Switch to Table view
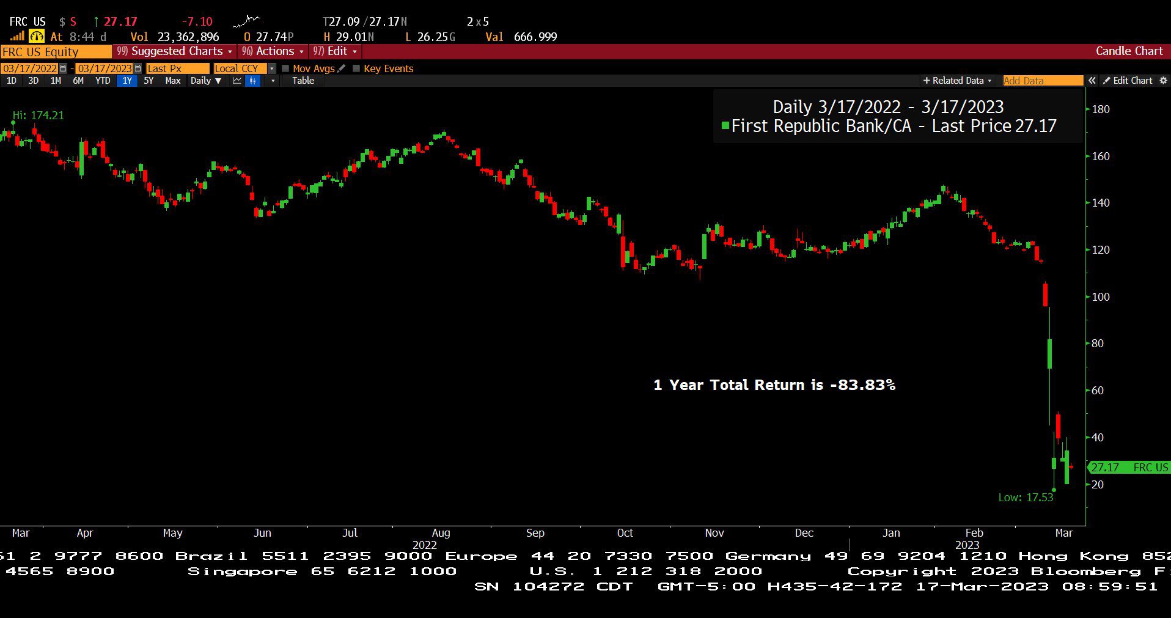 point(303,81)
